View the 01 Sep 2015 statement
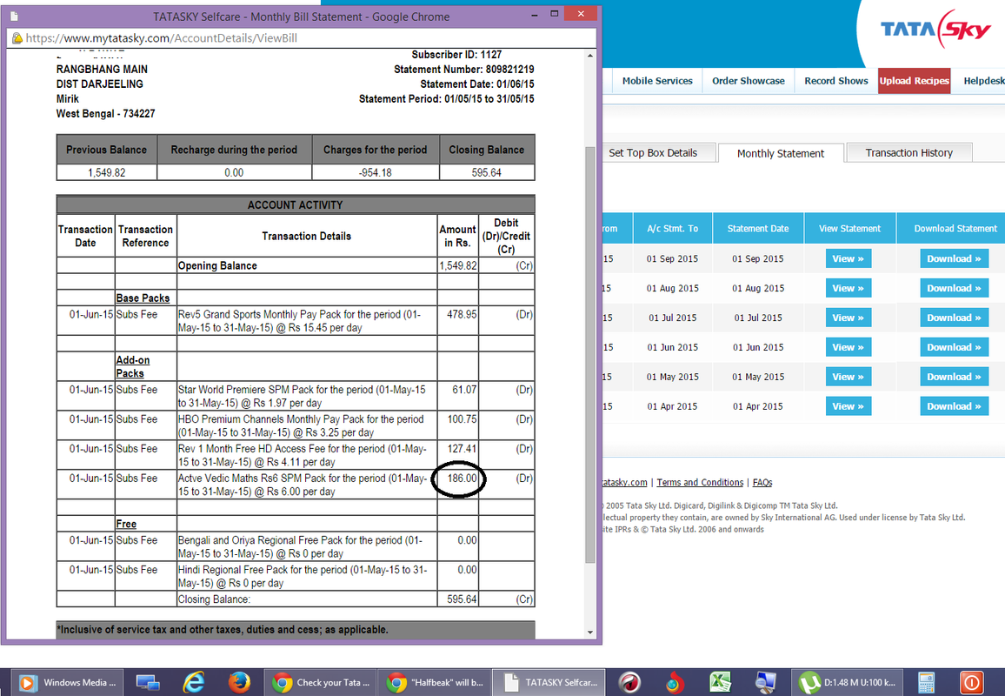1005x696 pixels. tap(848, 258)
